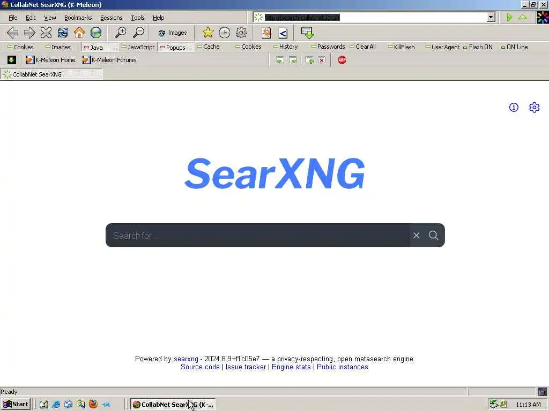
Task: Open the Issue tracker link
Action: (246, 367)
